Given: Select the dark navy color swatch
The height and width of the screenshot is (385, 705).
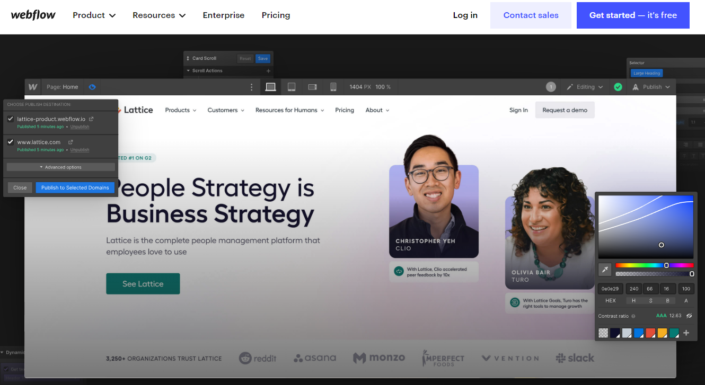Looking at the screenshot, I should 615,333.
